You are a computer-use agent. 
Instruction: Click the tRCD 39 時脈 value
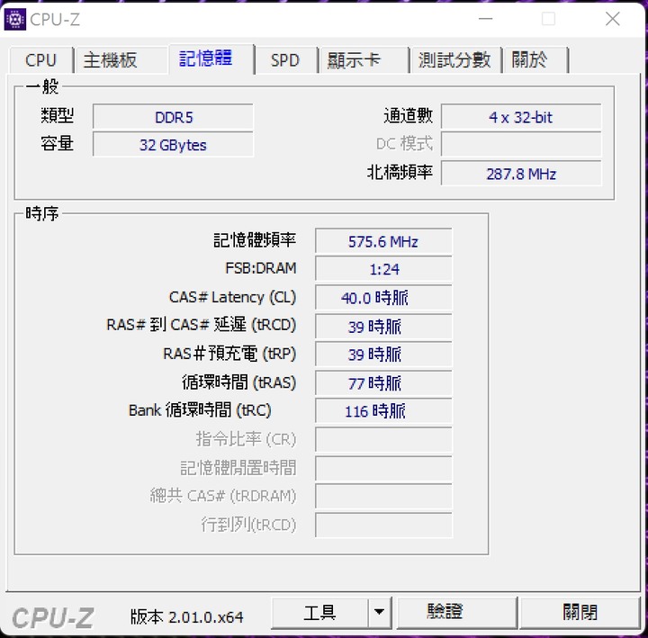(383, 326)
